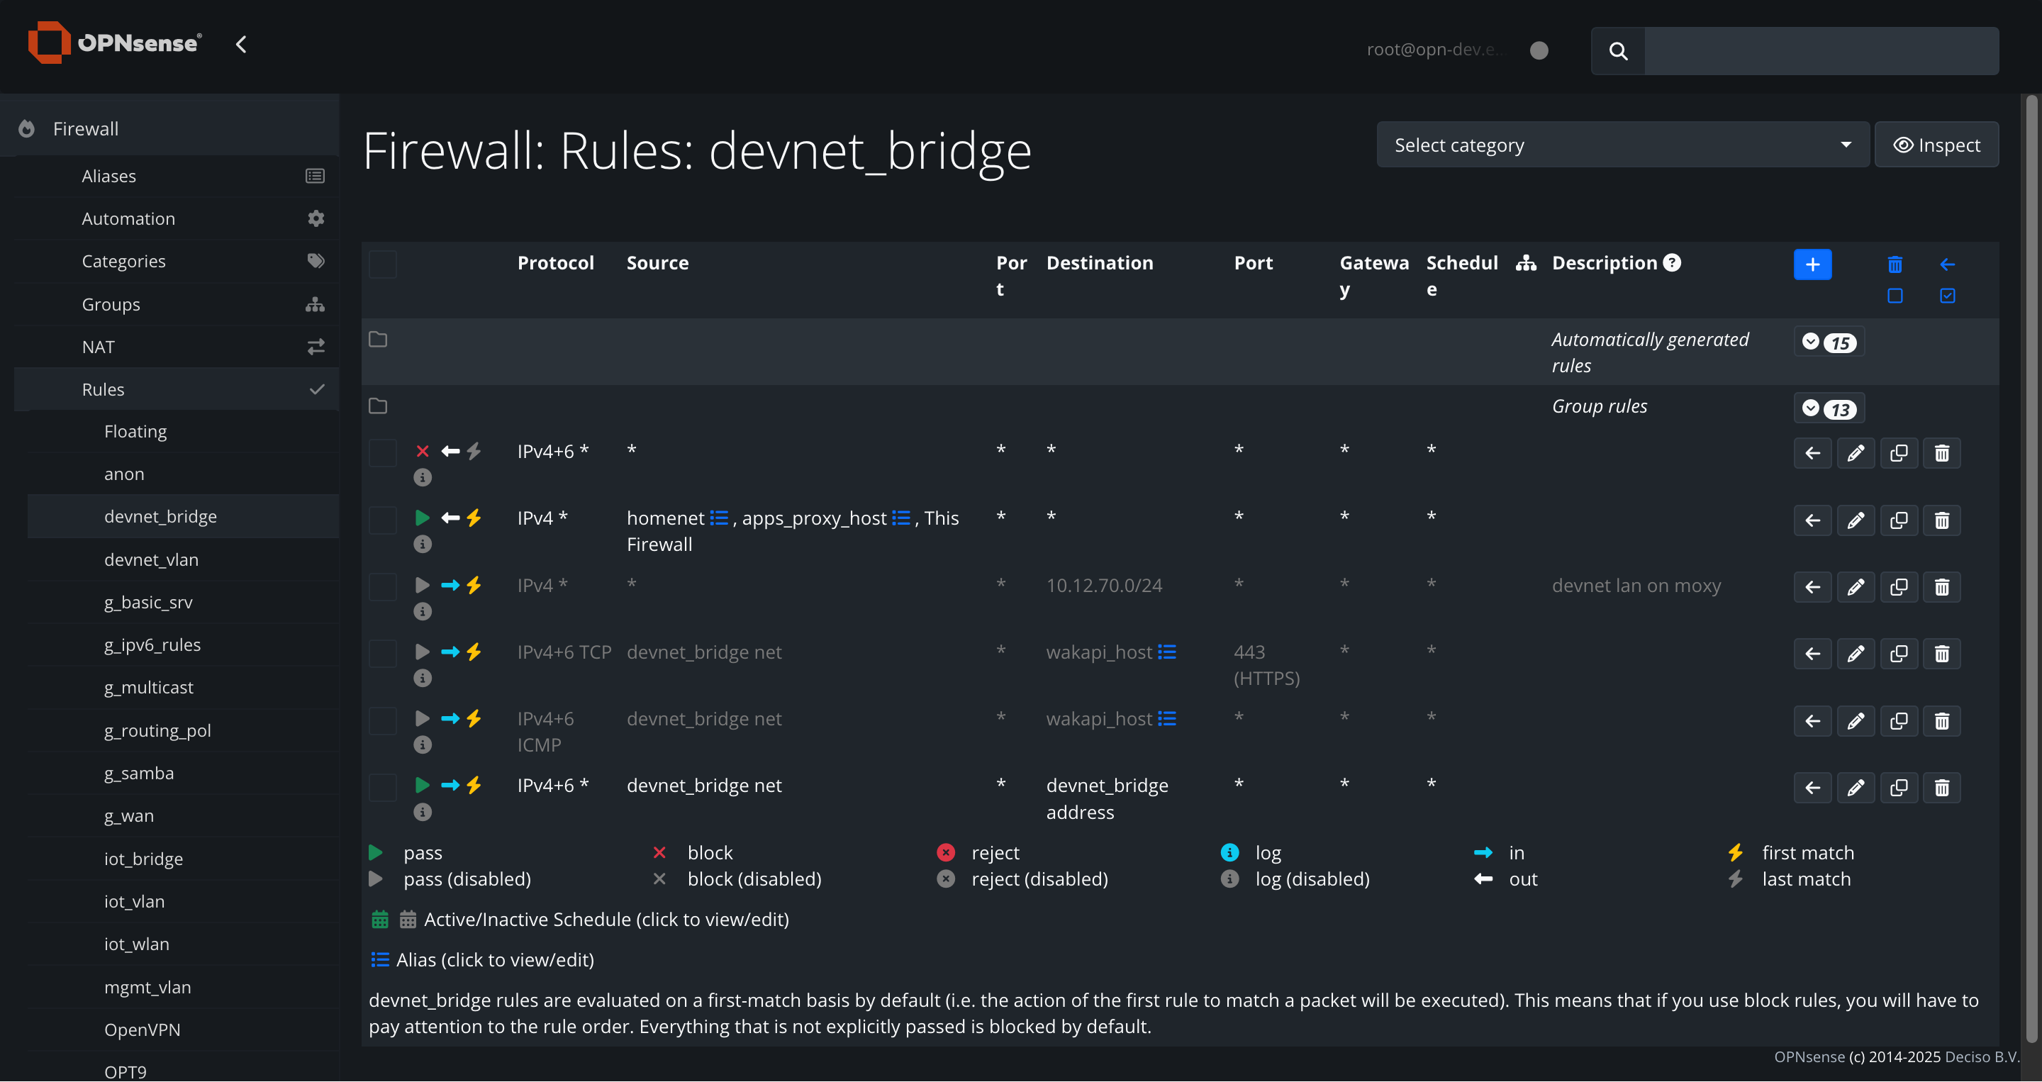Focus the top search input field

point(1821,51)
